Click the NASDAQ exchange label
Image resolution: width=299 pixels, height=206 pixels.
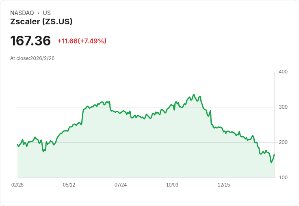22,13
